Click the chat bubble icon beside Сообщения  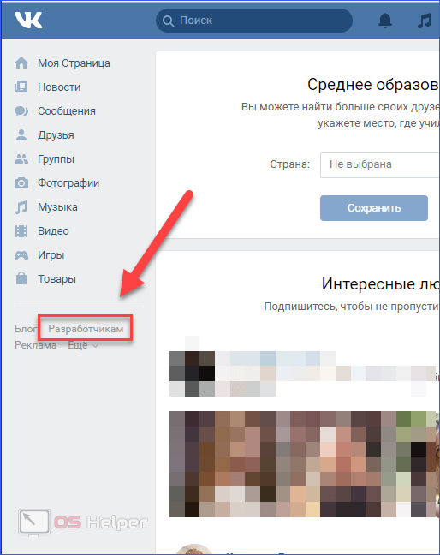click(x=21, y=111)
